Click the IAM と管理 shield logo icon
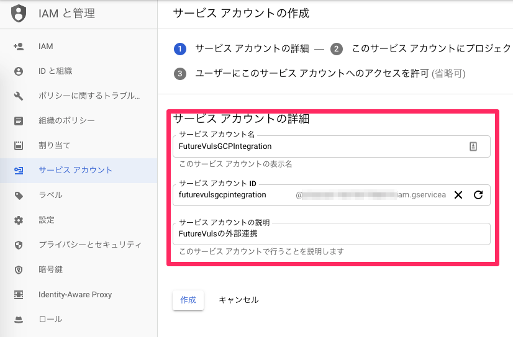The width and height of the screenshot is (513, 337). (x=19, y=14)
